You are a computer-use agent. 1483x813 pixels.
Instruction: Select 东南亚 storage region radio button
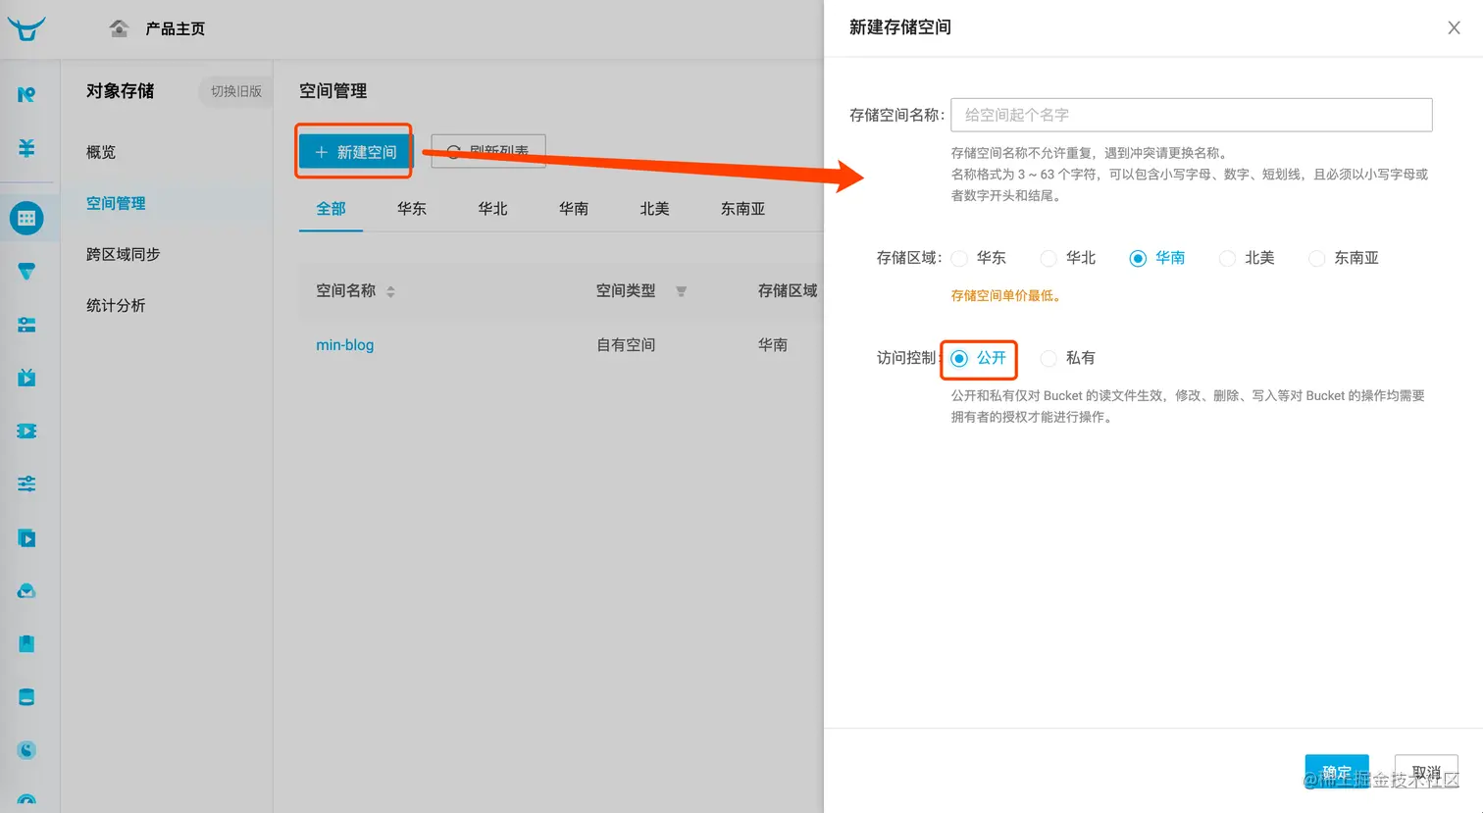[1316, 258]
